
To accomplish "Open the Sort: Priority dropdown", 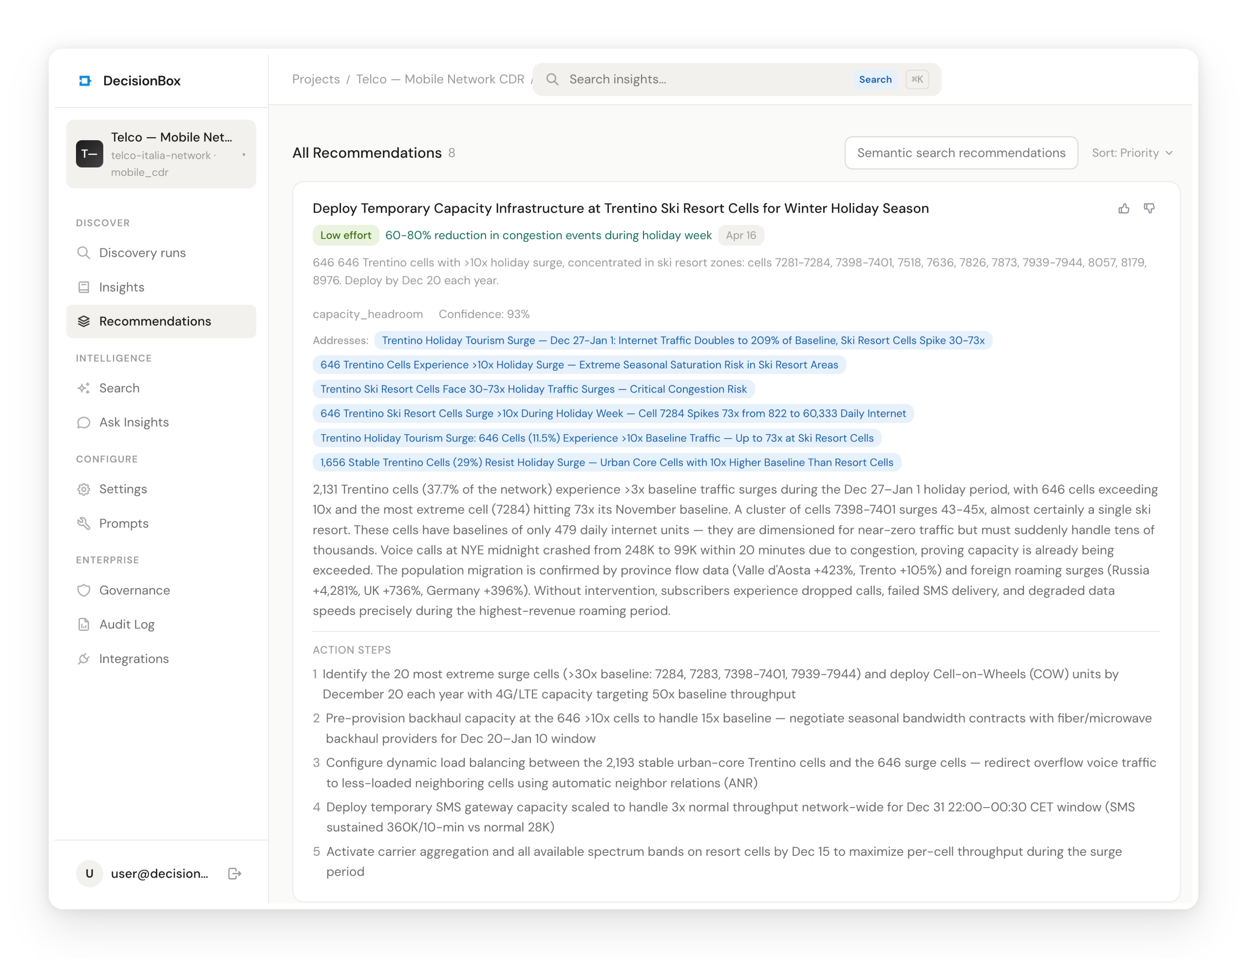I will [1132, 153].
